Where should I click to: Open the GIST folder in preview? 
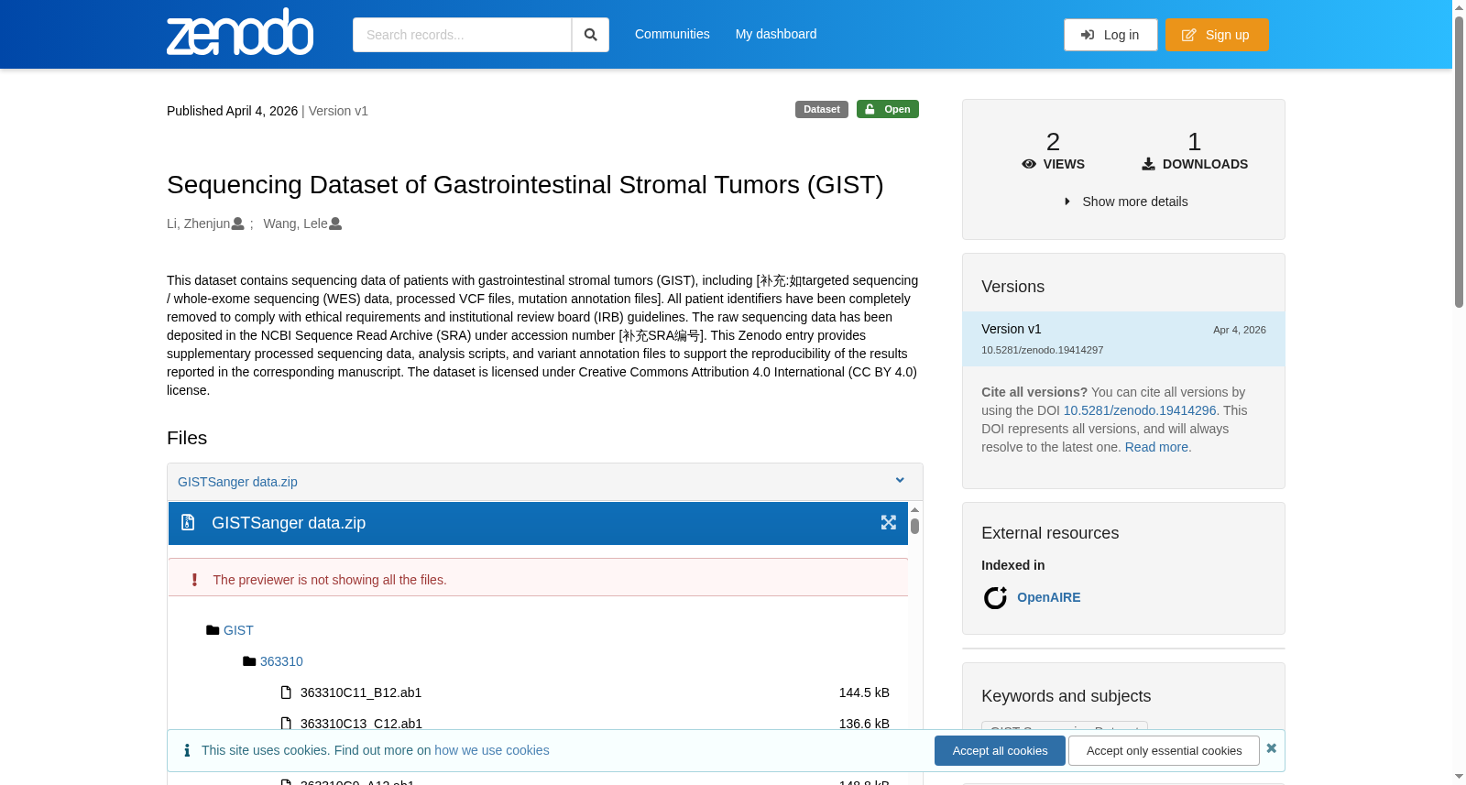pyautogui.click(x=238, y=630)
